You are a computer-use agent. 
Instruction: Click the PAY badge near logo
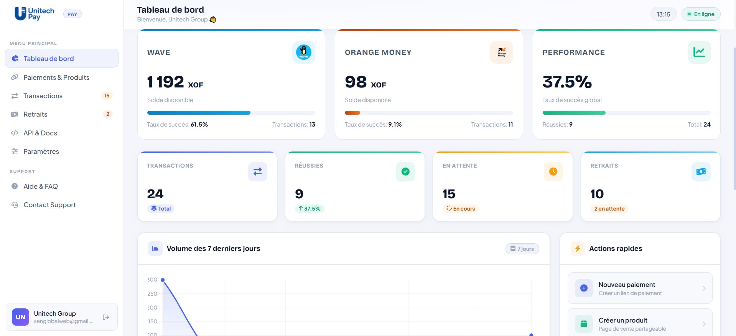point(72,14)
